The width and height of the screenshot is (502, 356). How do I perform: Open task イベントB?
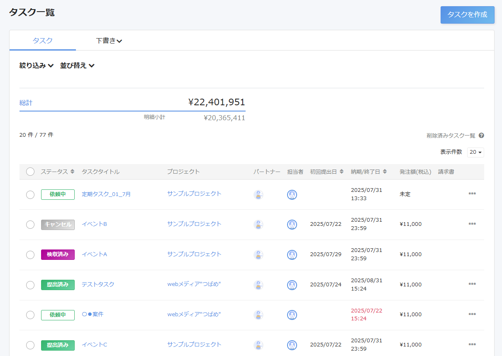tap(94, 224)
